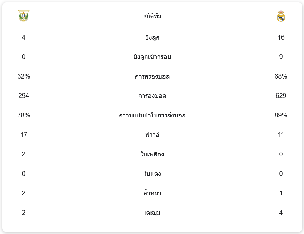Viewport: 304px width, 234px height.
Task: Select the ความแม่นยำในการส่งบอล label
Action: pyautogui.click(x=152, y=116)
